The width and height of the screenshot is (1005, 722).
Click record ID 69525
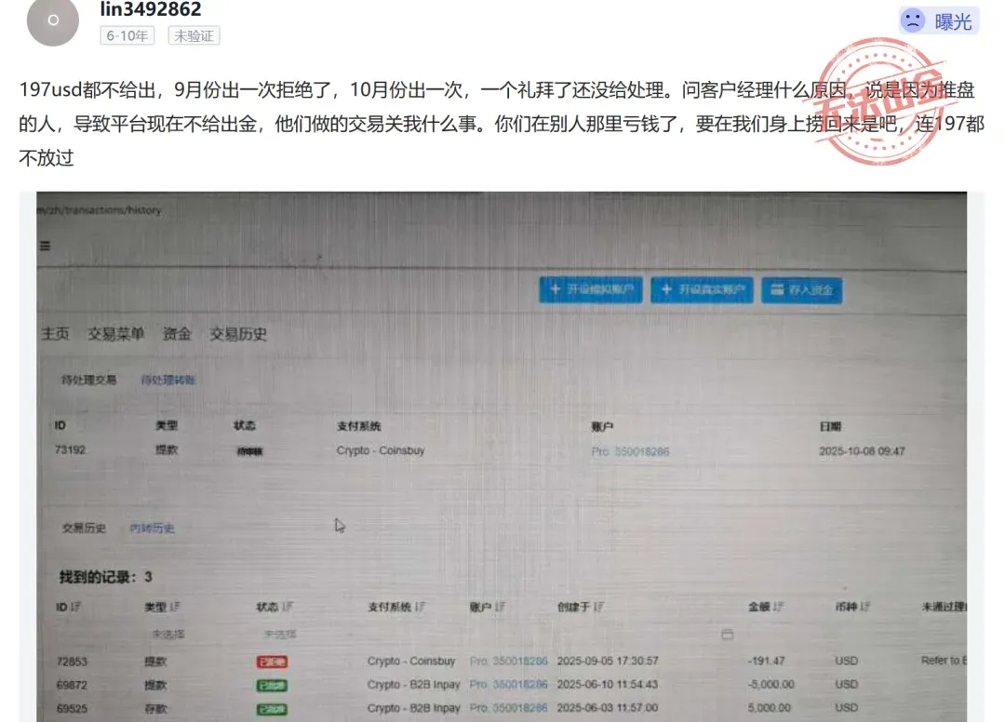(72, 709)
